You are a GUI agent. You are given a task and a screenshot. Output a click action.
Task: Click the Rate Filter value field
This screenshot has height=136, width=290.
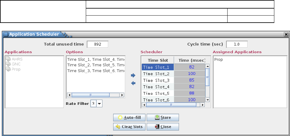pos(93,104)
